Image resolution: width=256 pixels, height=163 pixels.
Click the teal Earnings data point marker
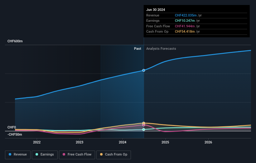(x=144, y=129)
